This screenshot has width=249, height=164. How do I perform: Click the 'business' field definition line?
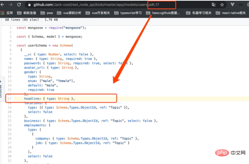click(x=91, y=121)
